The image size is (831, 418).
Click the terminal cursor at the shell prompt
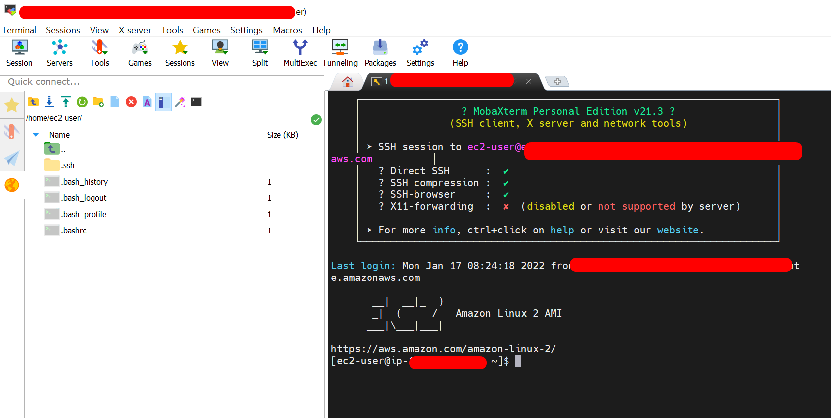pos(518,361)
